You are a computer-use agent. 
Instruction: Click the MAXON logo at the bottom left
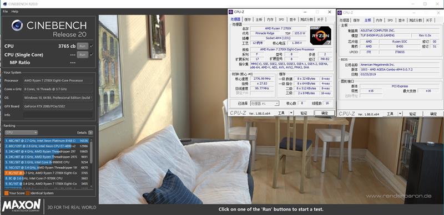(22, 206)
